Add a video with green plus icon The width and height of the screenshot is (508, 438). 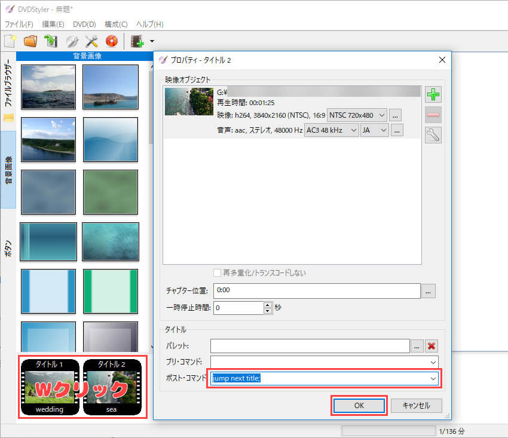pos(433,94)
